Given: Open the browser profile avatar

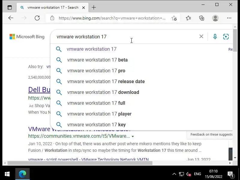Looking at the screenshot, I should click(215, 18).
